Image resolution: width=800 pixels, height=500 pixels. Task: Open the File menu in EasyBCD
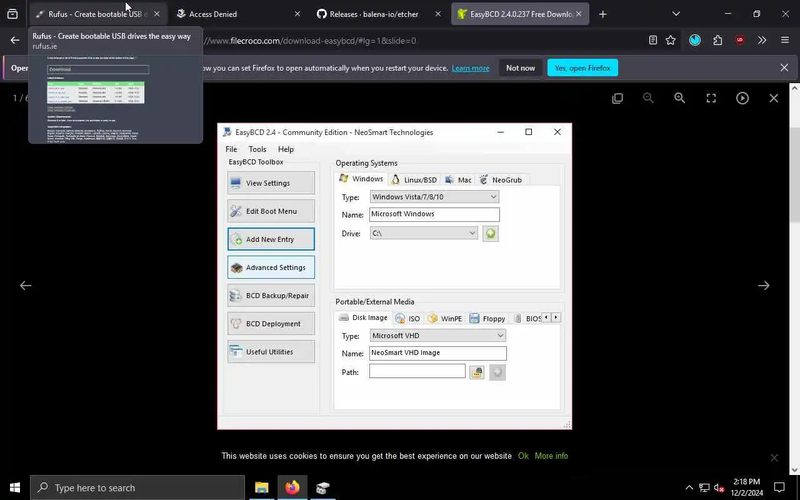[231, 149]
